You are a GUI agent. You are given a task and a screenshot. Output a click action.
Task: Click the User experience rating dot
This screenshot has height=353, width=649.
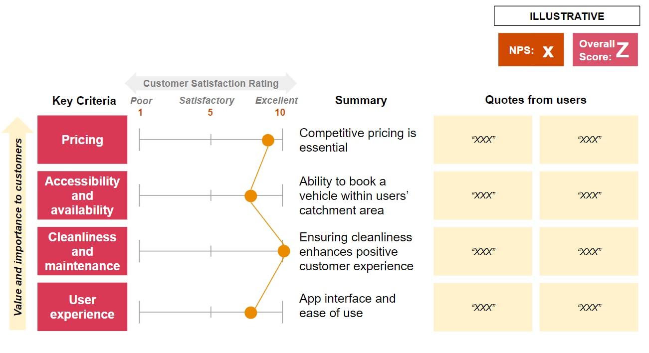coord(251,313)
